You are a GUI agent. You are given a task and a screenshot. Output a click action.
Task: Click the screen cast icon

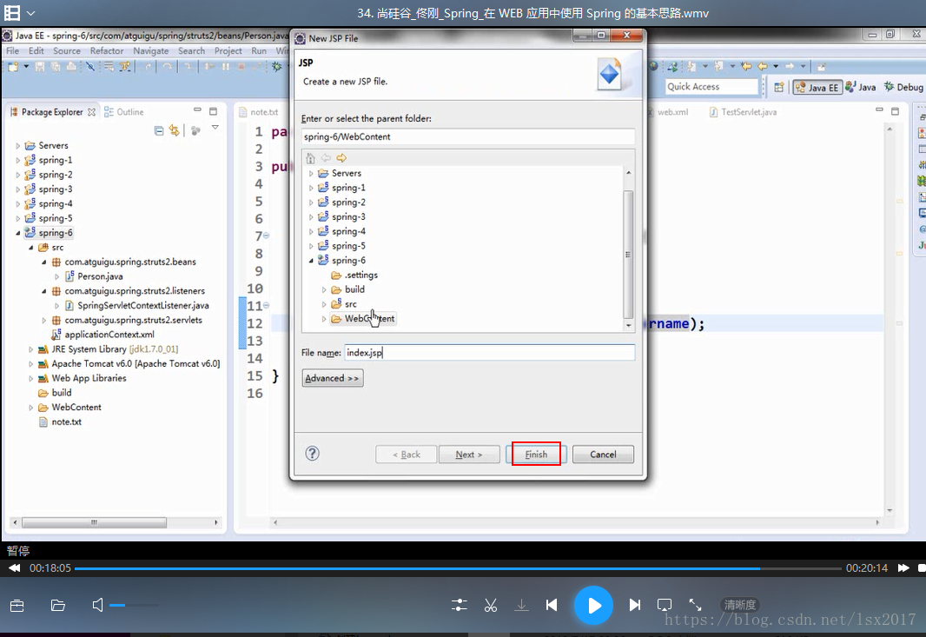[x=665, y=605]
